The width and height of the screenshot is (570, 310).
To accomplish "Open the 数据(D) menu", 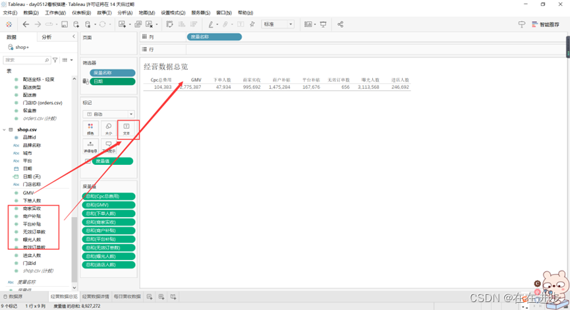I will (31, 13).
